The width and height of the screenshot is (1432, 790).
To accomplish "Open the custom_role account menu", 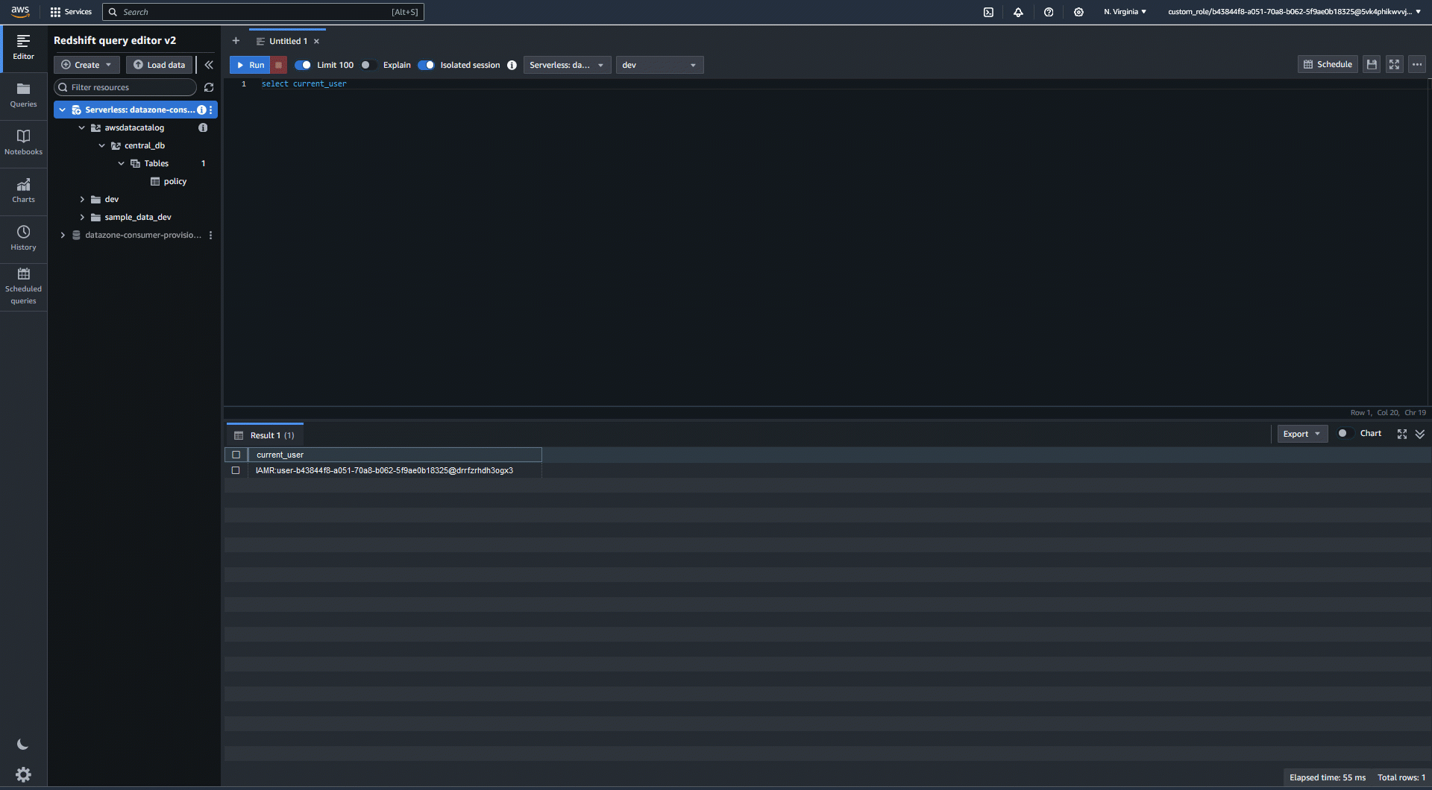I will (x=1294, y=12).
